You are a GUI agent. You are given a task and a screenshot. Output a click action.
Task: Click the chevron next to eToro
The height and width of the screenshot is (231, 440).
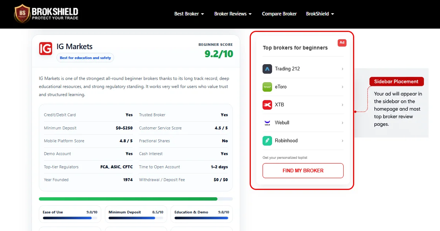342,87
